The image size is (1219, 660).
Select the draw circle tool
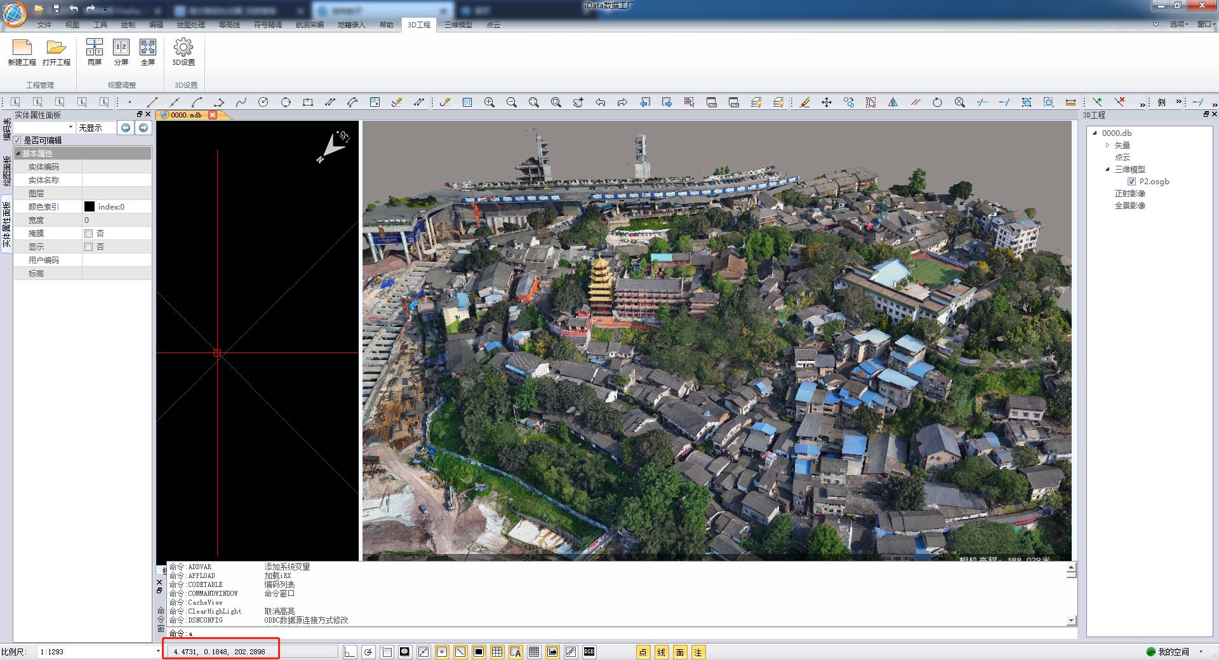tap(263, 102)
